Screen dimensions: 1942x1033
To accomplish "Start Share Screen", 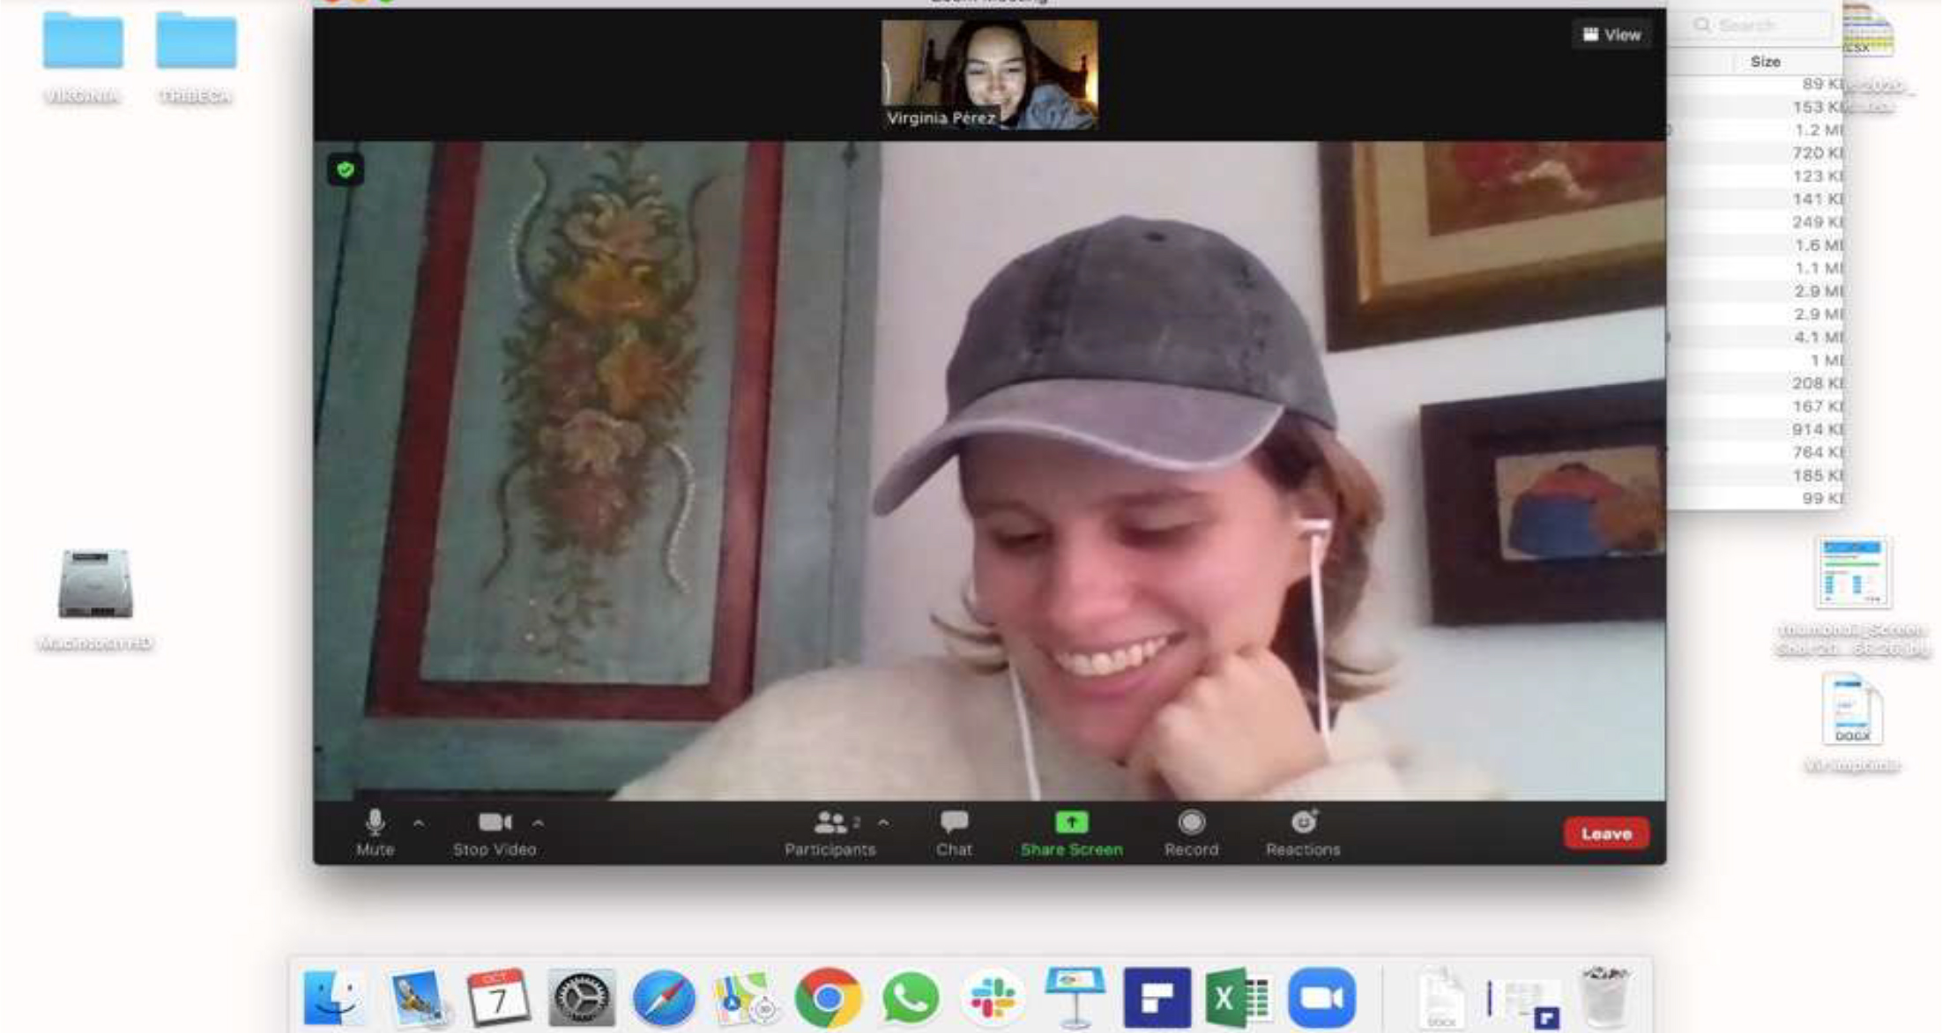I will (x=1071, y=832).
